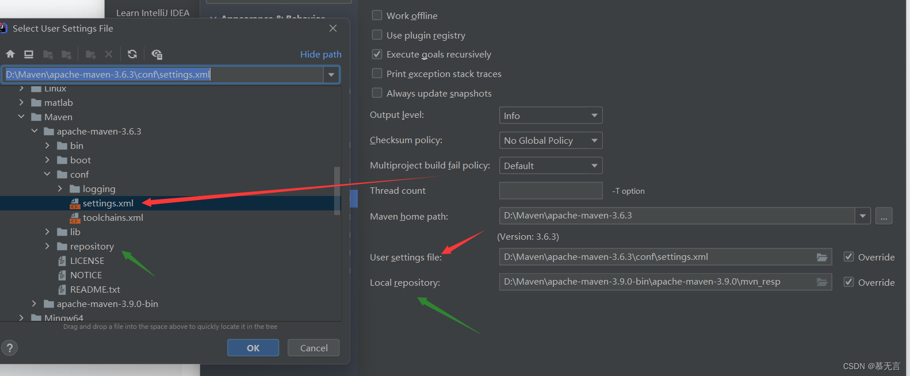Click the Maven home path browse button
This screenshot has width=910, height=376.
(884, 216)
